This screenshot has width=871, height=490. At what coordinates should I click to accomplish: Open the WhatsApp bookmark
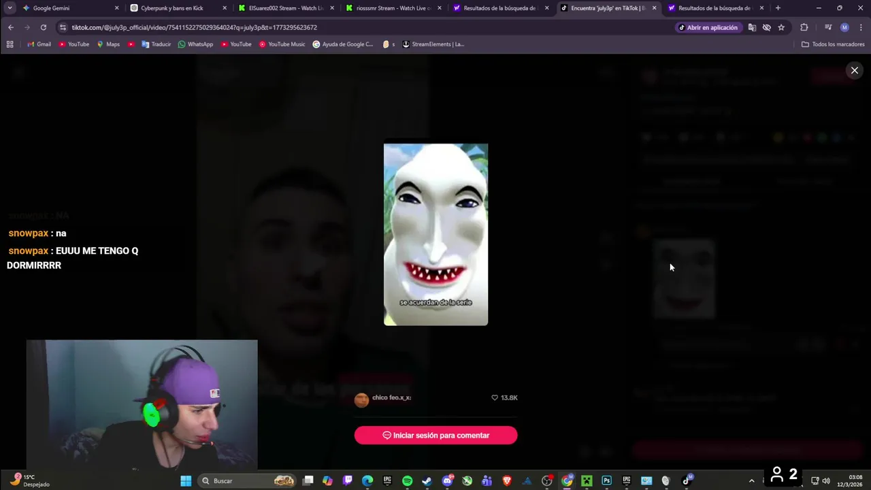[x=195, y=44]
